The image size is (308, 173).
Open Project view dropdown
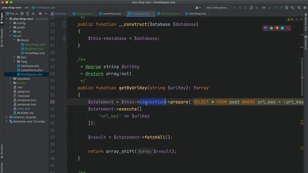(12, 14)
